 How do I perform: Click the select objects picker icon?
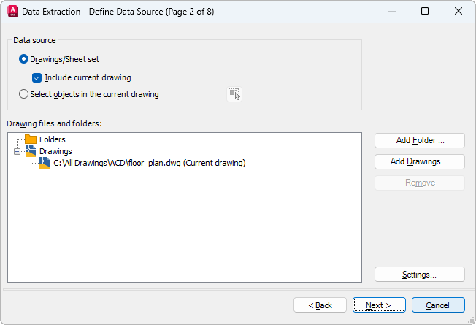point(234,93)
